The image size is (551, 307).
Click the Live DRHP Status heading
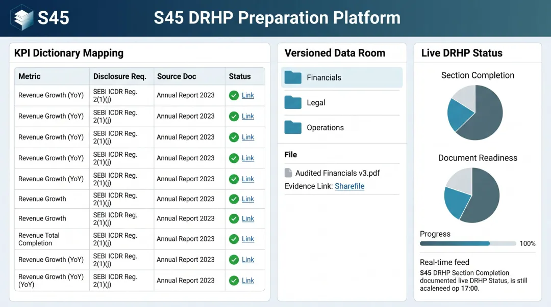coord(462,53)
